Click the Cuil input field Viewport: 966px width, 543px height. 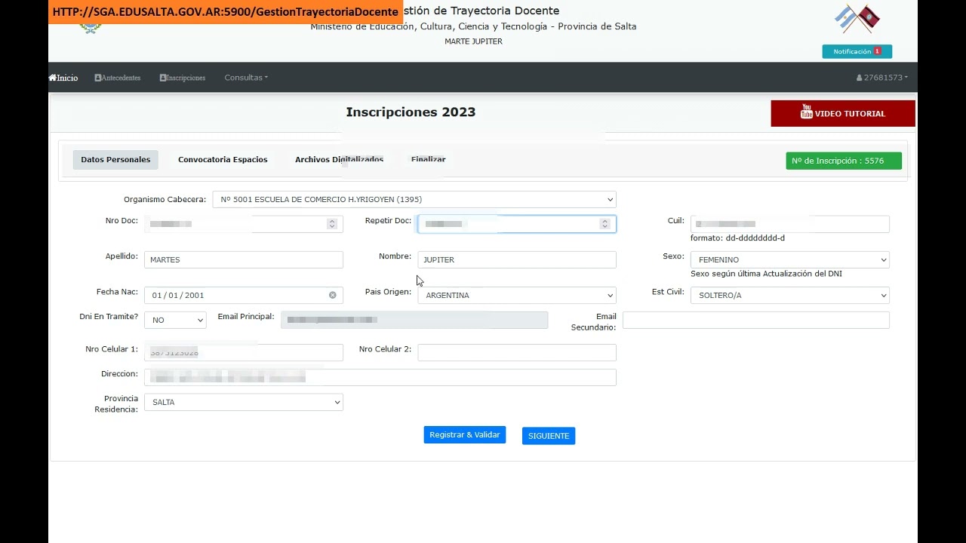point(790,224)
